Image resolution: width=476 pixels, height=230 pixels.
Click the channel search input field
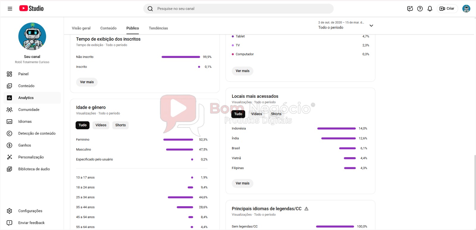pos(238,9)
